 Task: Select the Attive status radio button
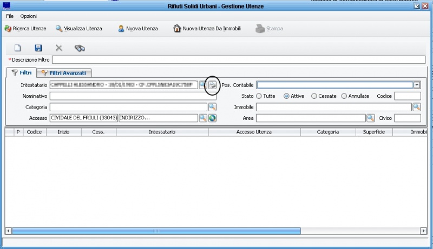coord(286,96)
